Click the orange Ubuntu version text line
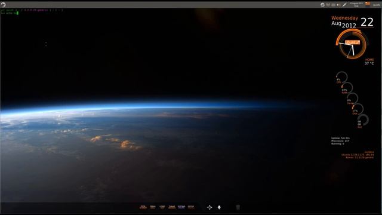Screen dimensions: 382x215 tap(358, 155)
